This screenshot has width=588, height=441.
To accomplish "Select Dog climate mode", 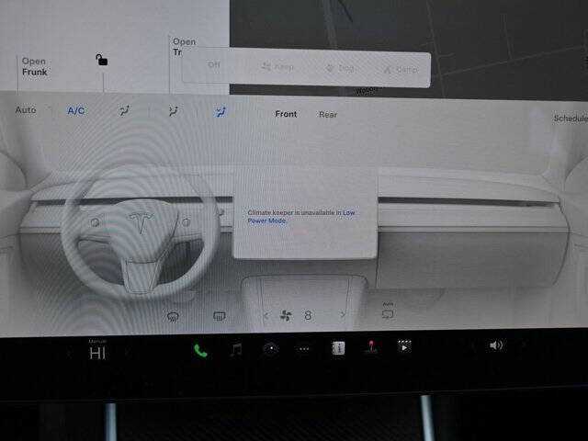I will tap(340, 68).
